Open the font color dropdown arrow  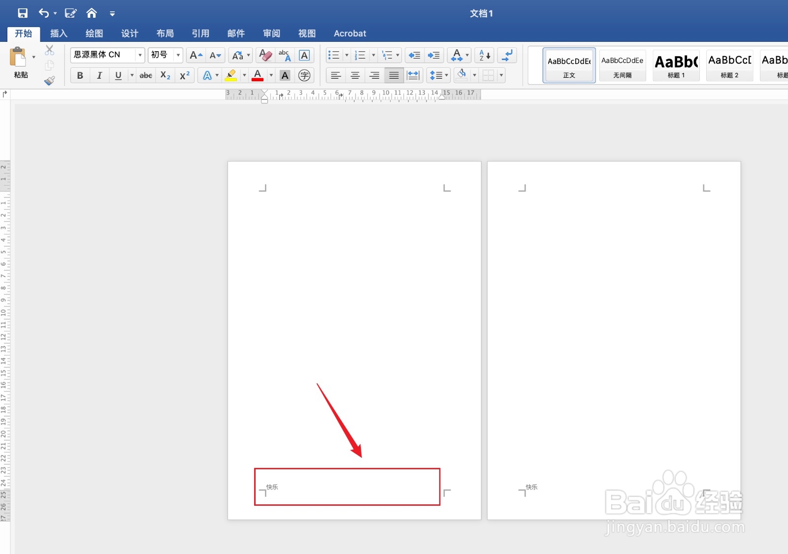pos(271,75)
